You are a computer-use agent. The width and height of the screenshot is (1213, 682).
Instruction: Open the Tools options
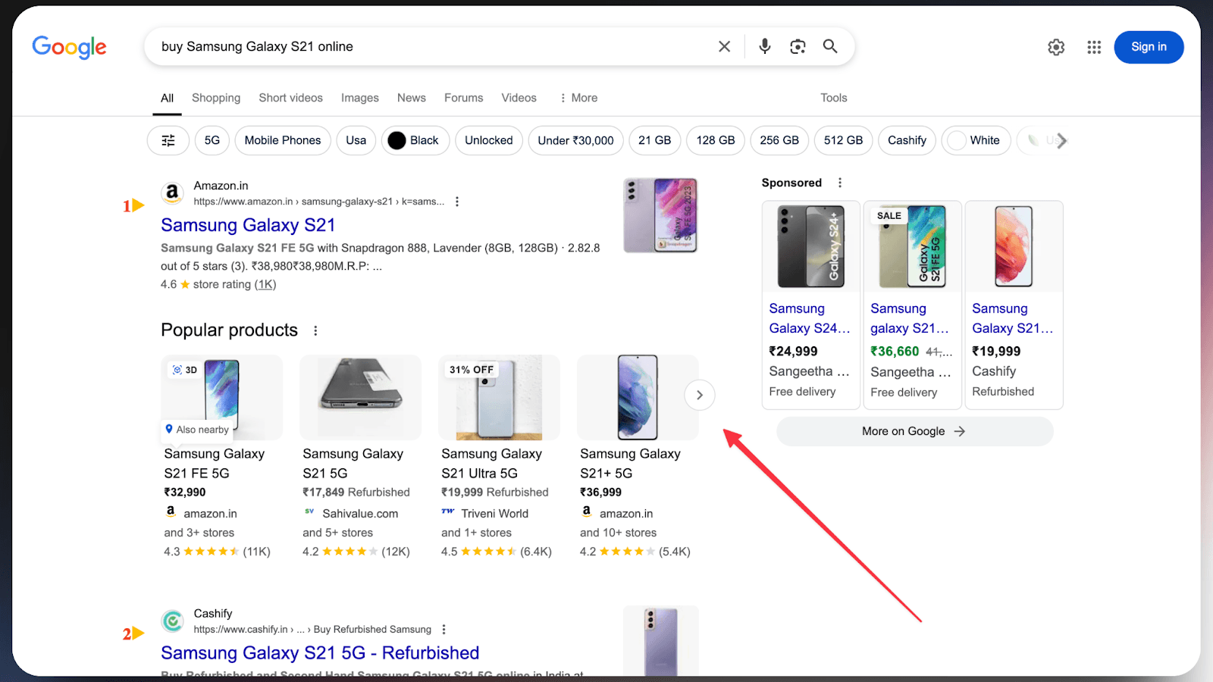(x=834, y=98)
